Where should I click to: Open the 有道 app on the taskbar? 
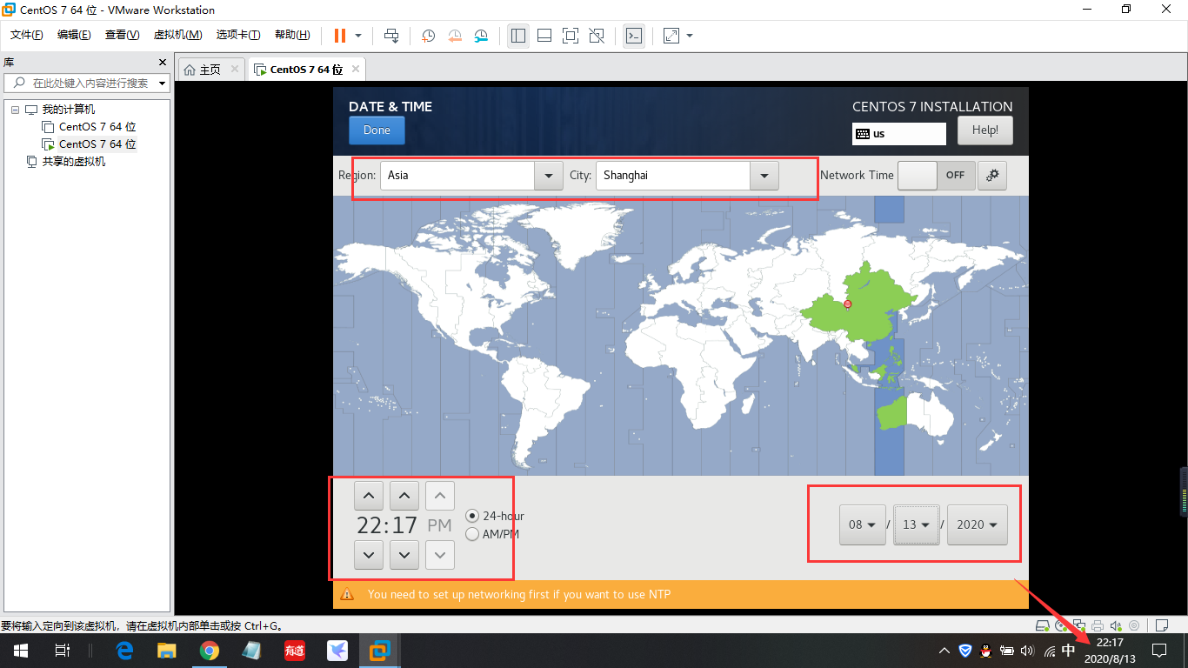tap(294, 651)
